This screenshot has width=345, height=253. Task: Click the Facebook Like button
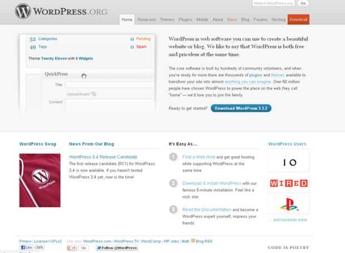26,247
